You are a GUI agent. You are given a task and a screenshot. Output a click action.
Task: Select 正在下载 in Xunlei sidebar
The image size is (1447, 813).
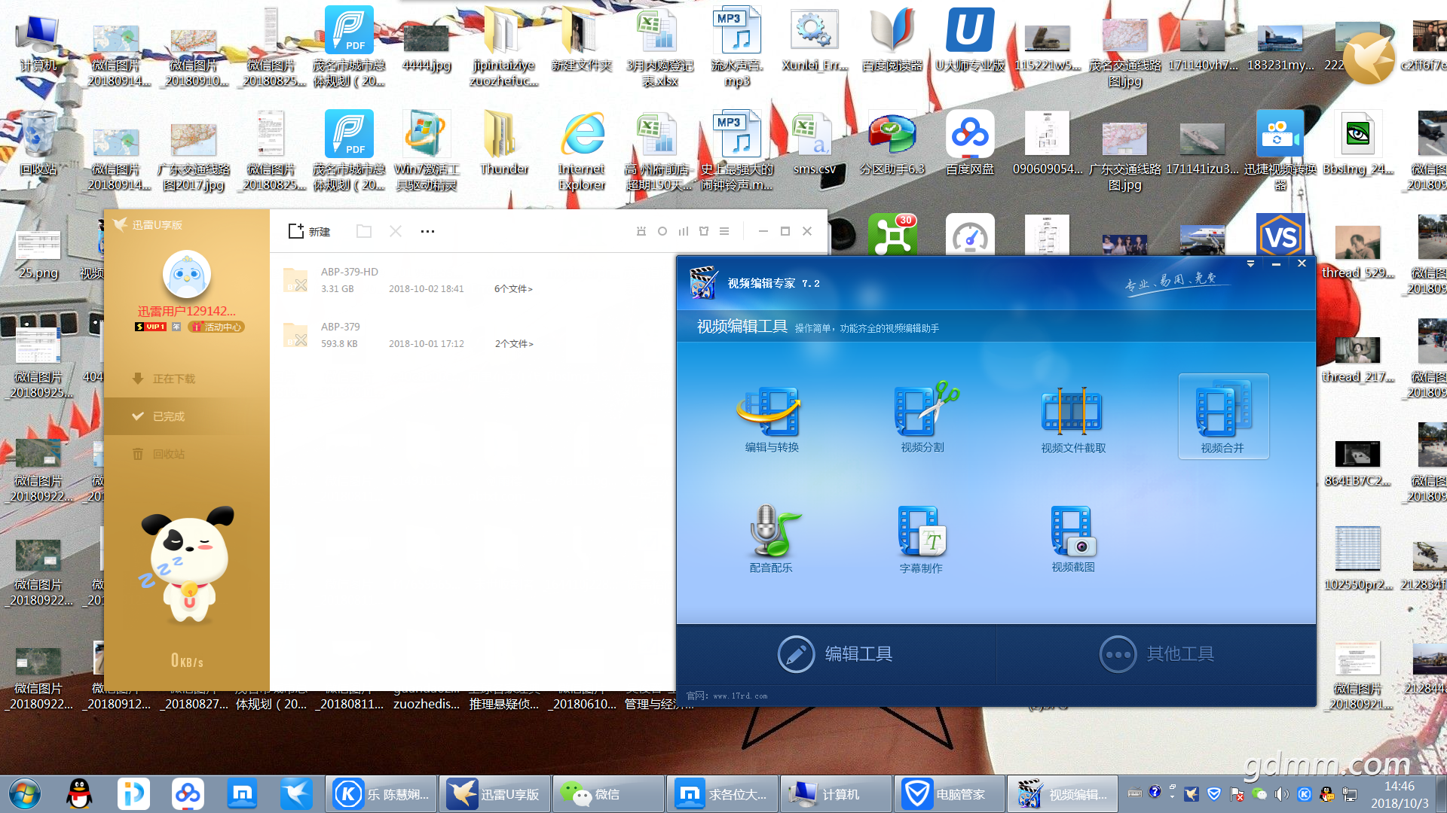coord(173,379)
